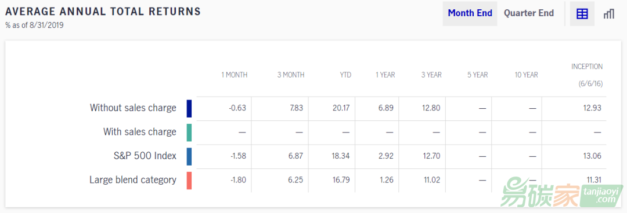627x213 pixels.
Task: Select the Month End tab
Action: coord(470,13)
